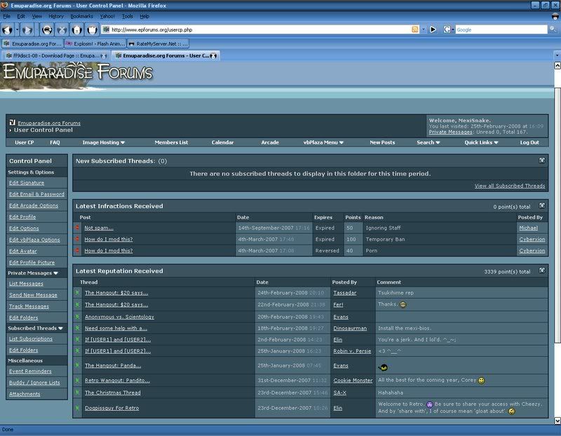Open the address bar history dropdown

click(424, 29)
